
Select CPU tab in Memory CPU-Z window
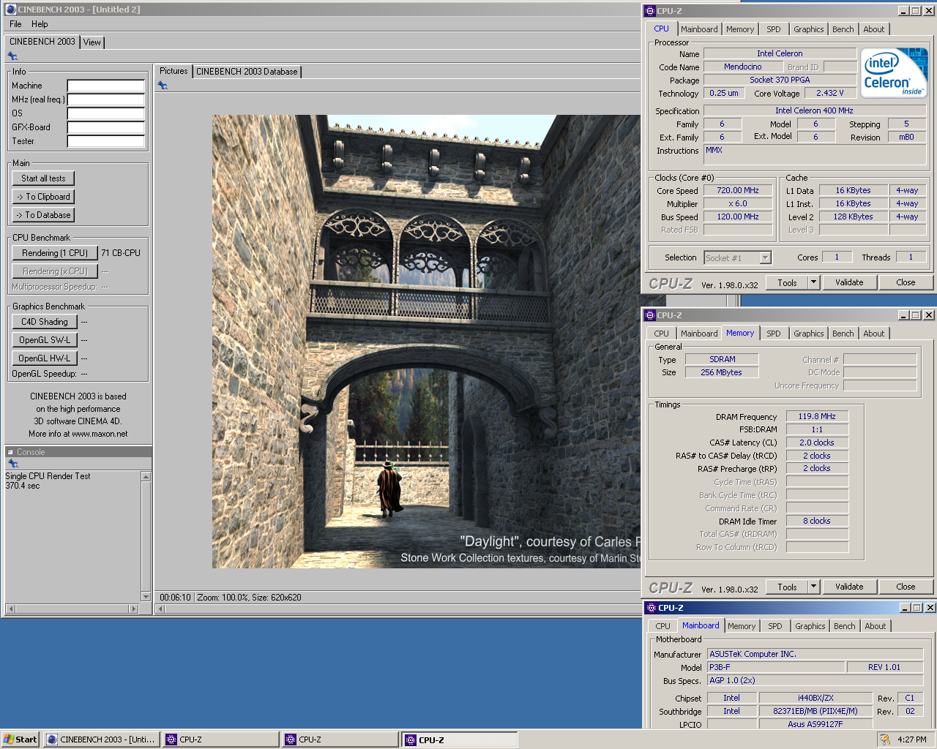click(x=662, y=334)
